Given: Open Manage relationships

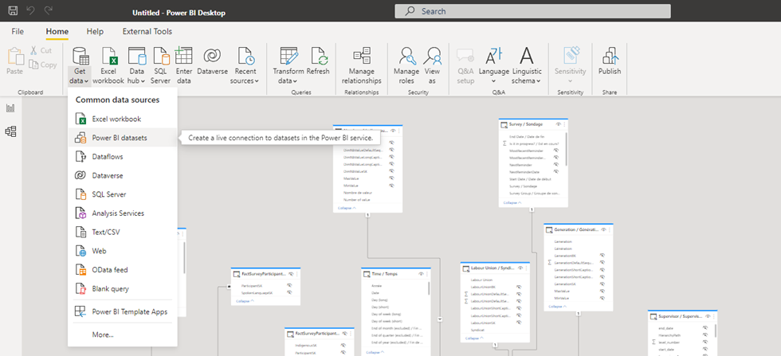Looking at the screenshot, I should click(362, 66).
